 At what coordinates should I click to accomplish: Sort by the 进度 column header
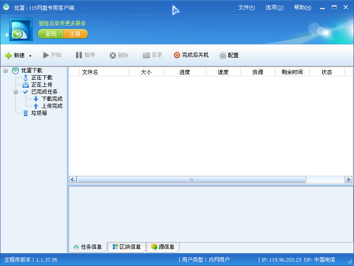pos(185,72)
